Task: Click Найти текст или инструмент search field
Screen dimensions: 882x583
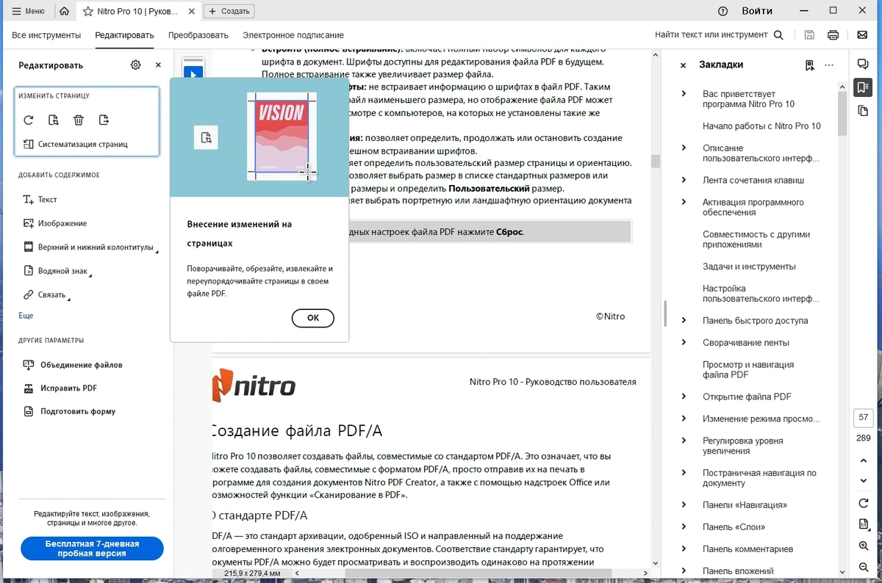Action: coord(719,35)
